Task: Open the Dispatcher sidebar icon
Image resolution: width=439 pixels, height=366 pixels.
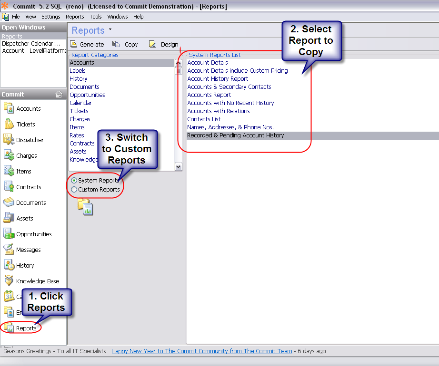Action: (10, 140)
